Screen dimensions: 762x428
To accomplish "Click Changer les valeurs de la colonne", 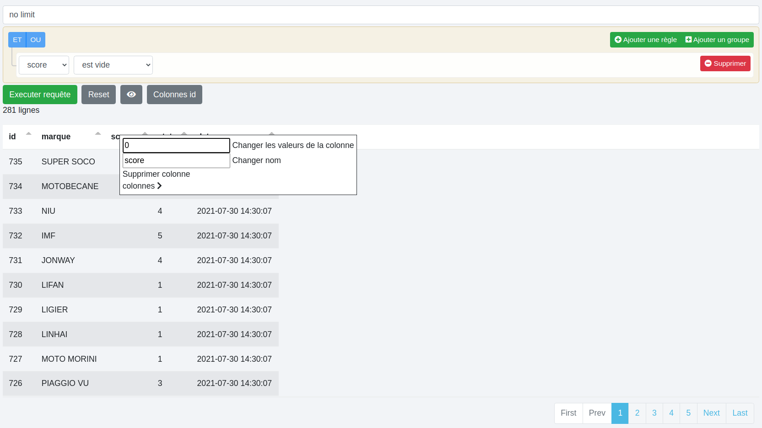I will [x=293, y=145].
